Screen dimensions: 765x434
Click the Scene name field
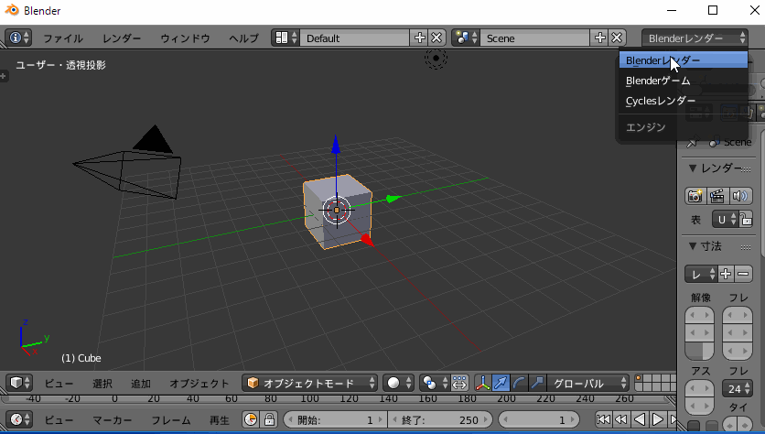point(534,38)
